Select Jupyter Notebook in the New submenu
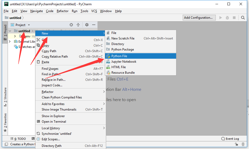Image resolution: width=249 pixels, height=149 pixels. coord(124,62)
